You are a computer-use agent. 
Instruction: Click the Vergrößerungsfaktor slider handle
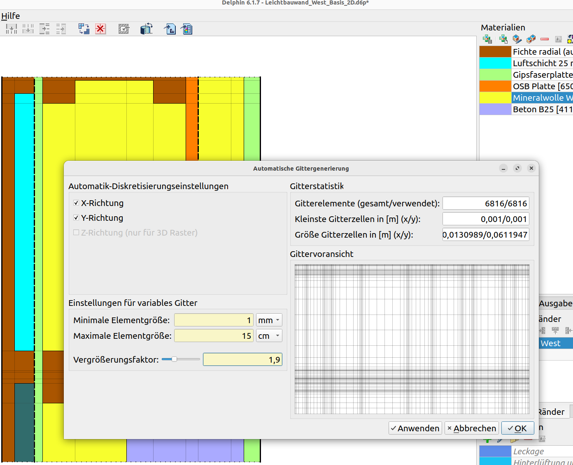click(174, 359)
